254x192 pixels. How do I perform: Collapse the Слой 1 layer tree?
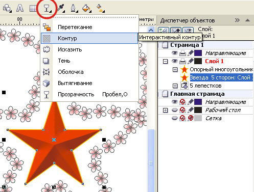click(165, 61)
